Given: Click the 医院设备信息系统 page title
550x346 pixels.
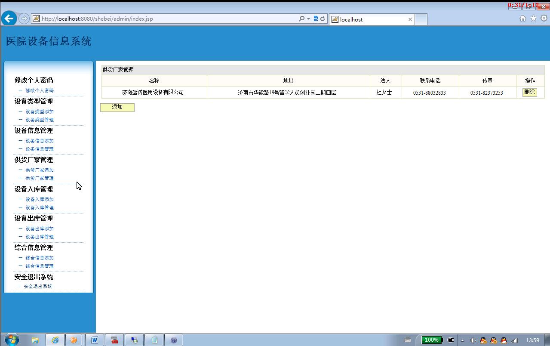Looking at the screenshot, I should point(49,41).
